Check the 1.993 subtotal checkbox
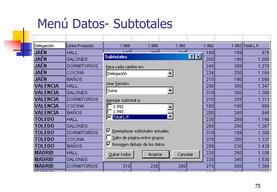Viewport: 277px width, 192px height. pyautogui.click(x=109, y=111)
